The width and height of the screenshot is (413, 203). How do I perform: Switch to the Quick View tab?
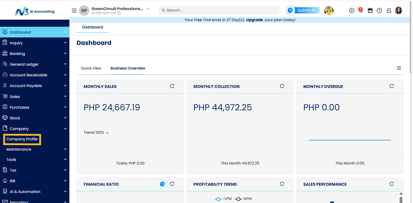91,68
